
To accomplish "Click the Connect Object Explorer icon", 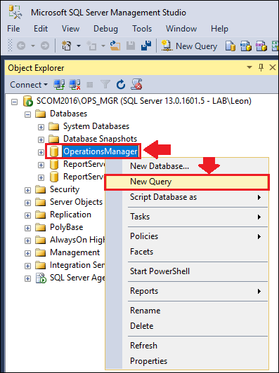I will pos(59,85).
